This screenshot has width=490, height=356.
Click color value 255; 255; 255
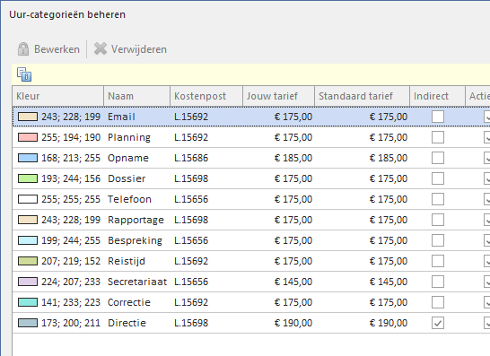coord(71,199)
